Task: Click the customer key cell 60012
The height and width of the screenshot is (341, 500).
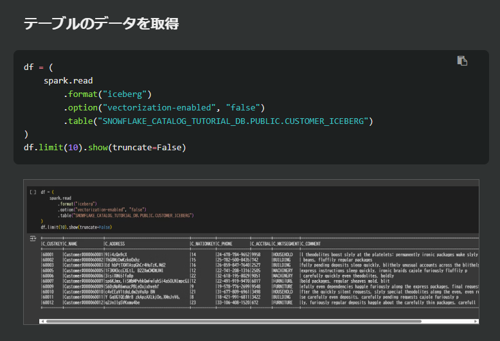Action: click(48, 302)
